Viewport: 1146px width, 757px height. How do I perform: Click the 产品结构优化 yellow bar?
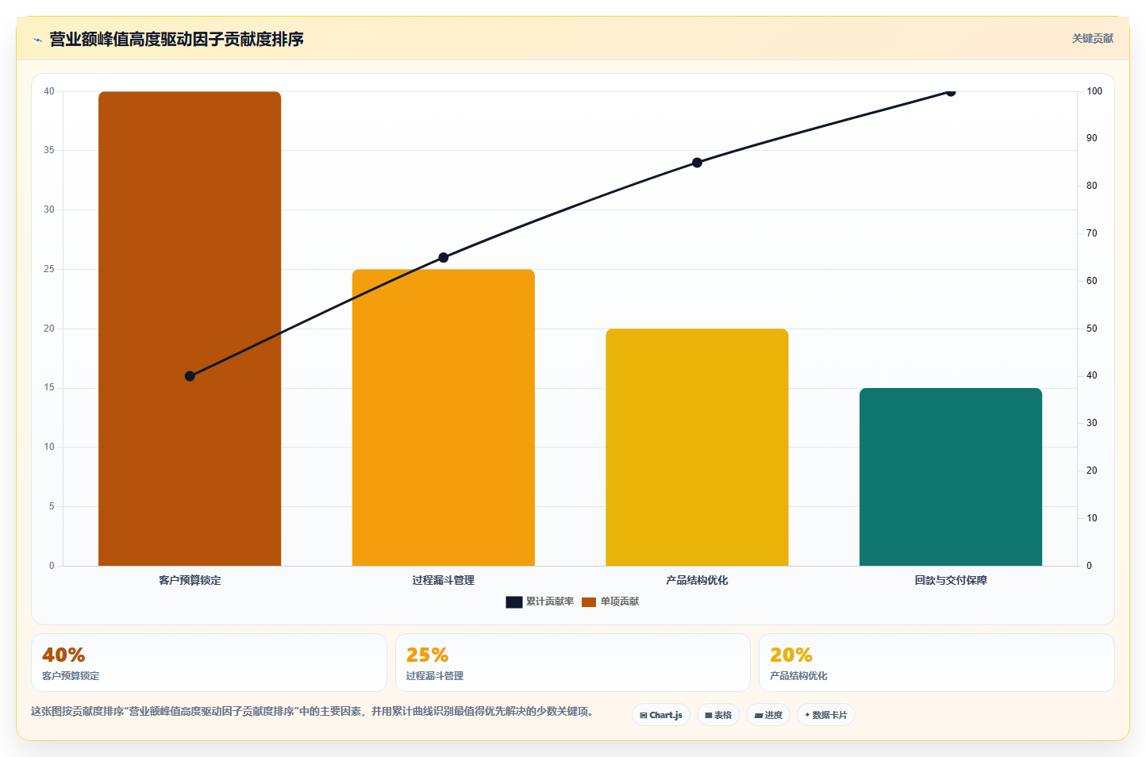[697, 447]
